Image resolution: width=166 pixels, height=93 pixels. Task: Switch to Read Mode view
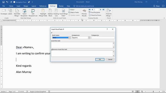pos(133,91)
